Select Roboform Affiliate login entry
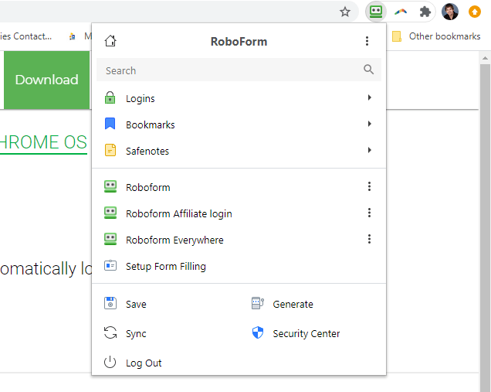 pos(239,213)
